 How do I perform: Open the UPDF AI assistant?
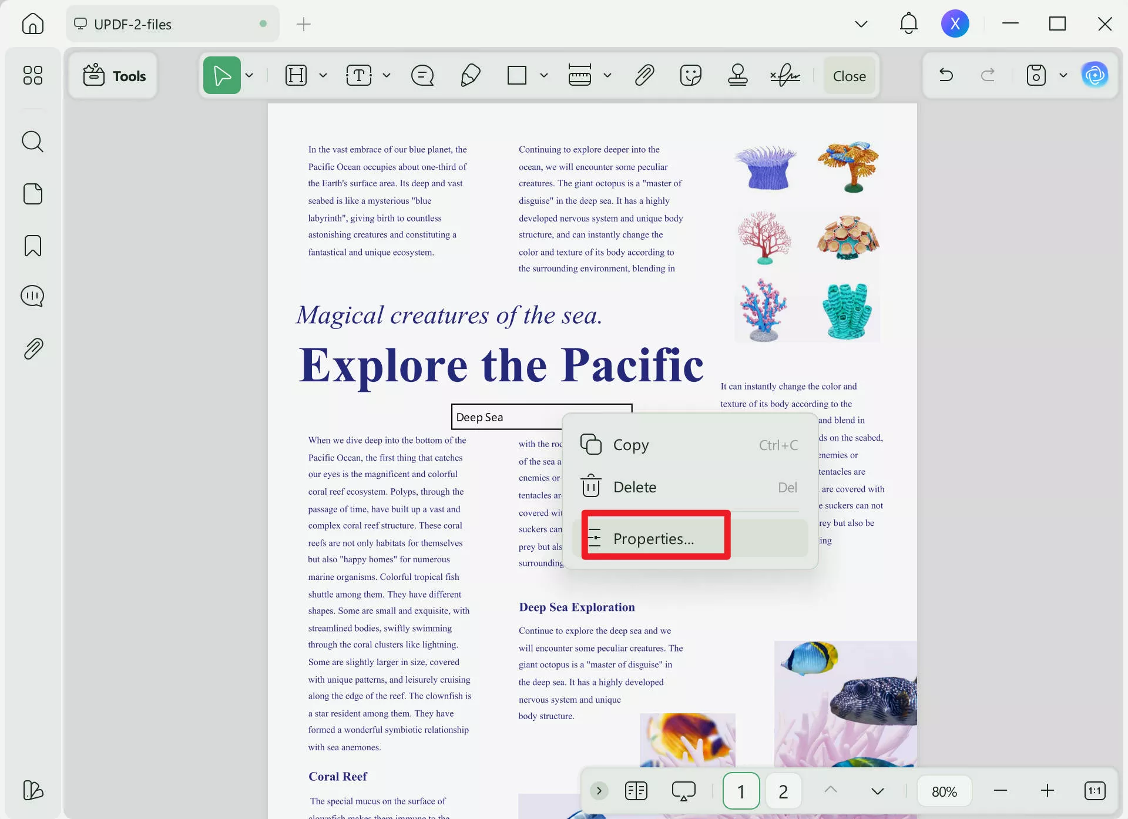coord(1095,75)
